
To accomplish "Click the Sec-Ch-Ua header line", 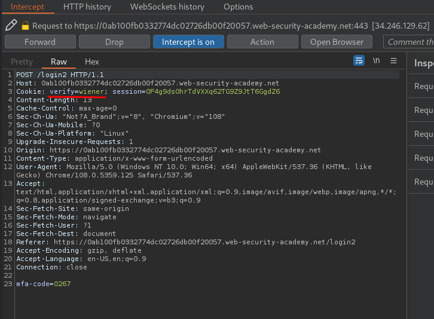I will pos(120,116).
